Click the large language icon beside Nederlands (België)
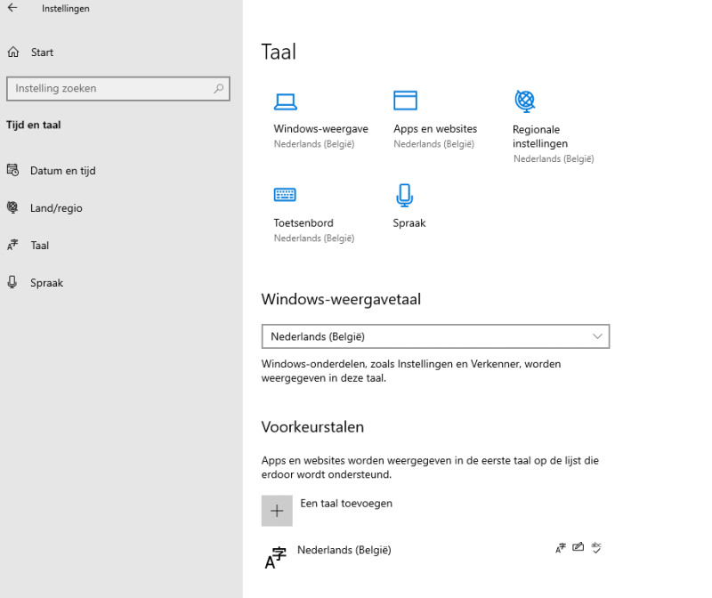The width and height of the screenshot is (712, 598). [x=276, y=558]
